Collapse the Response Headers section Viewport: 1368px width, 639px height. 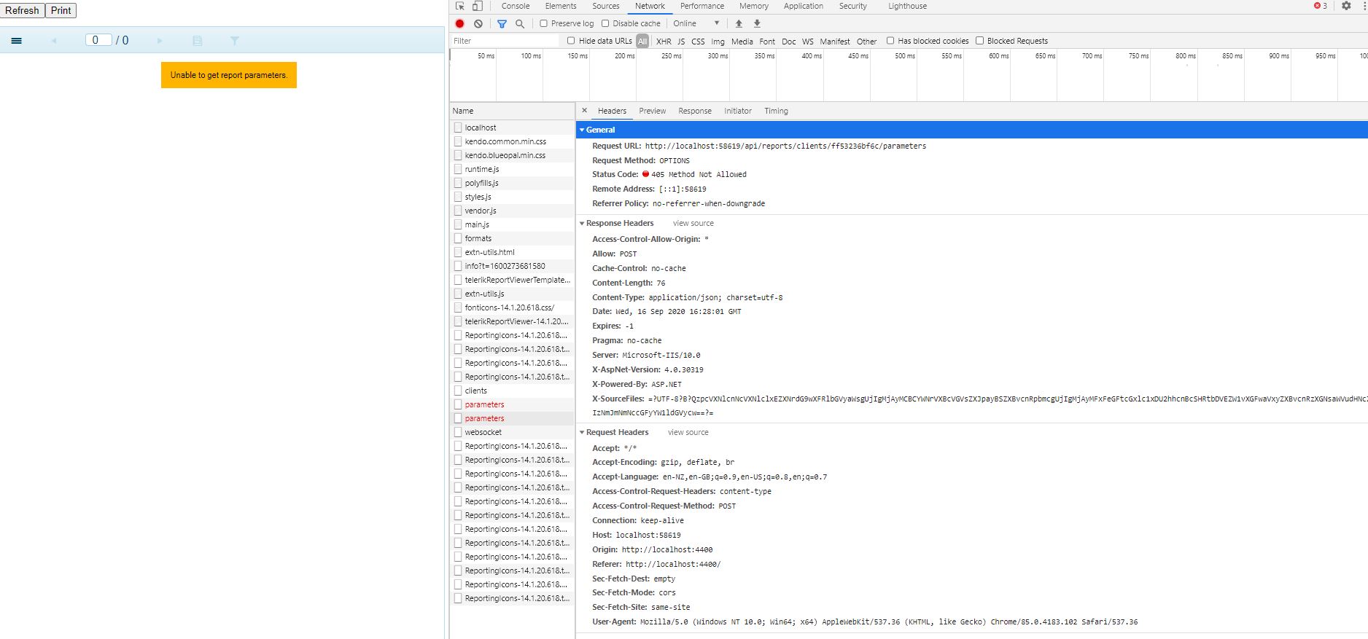coord(582,223)
